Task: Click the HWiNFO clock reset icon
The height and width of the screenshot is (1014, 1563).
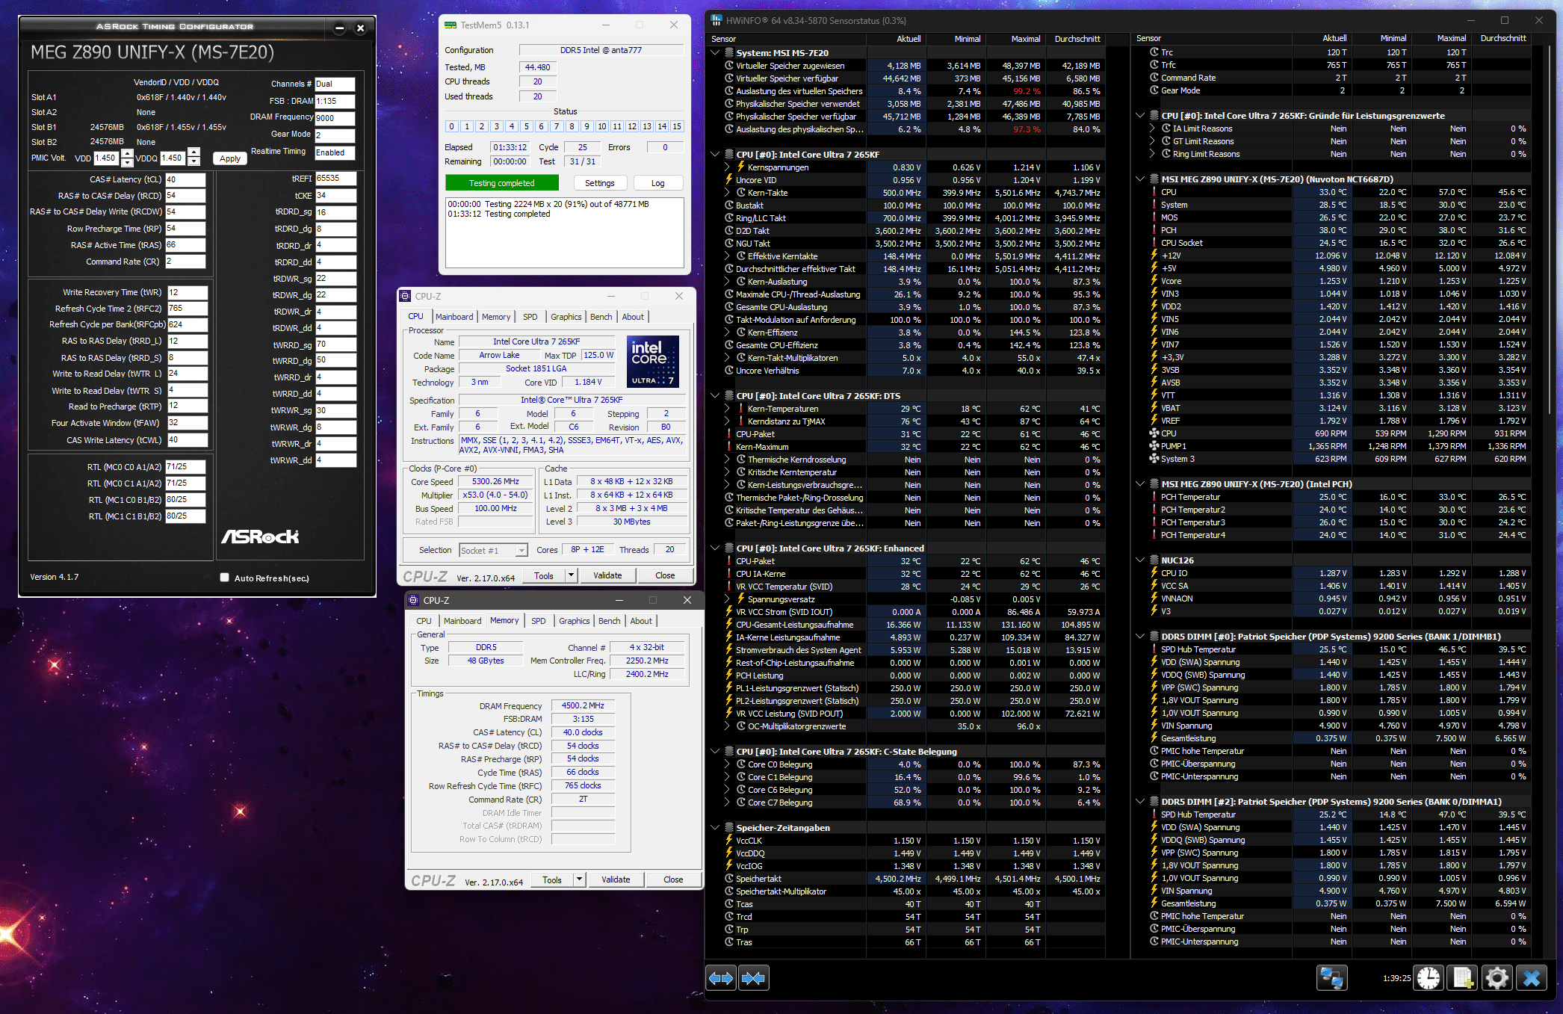Action: point(1429,978)
